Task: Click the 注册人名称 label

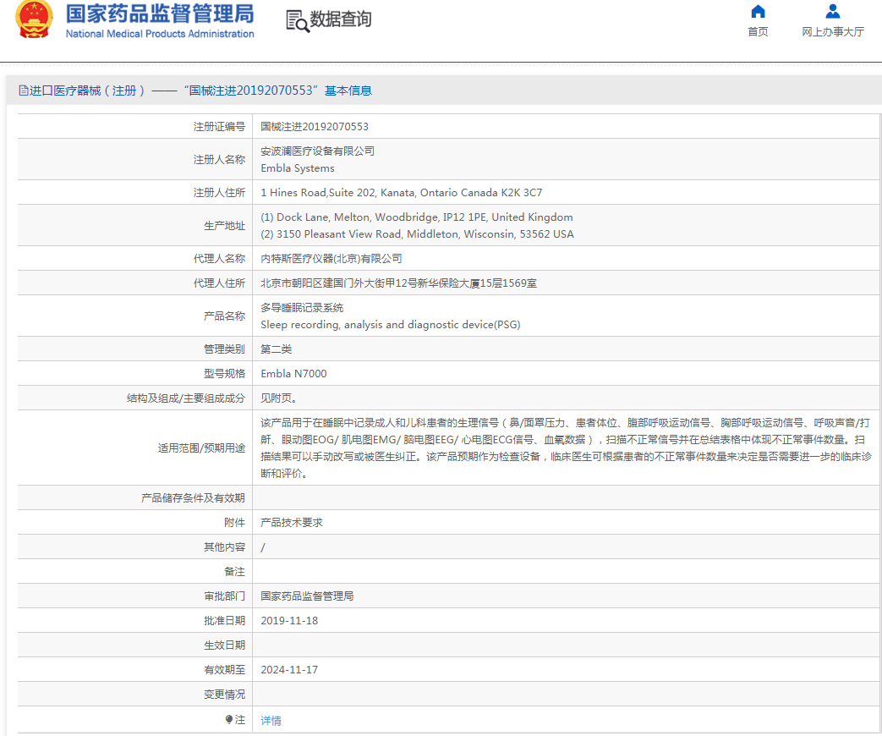Action: point(219,160)
